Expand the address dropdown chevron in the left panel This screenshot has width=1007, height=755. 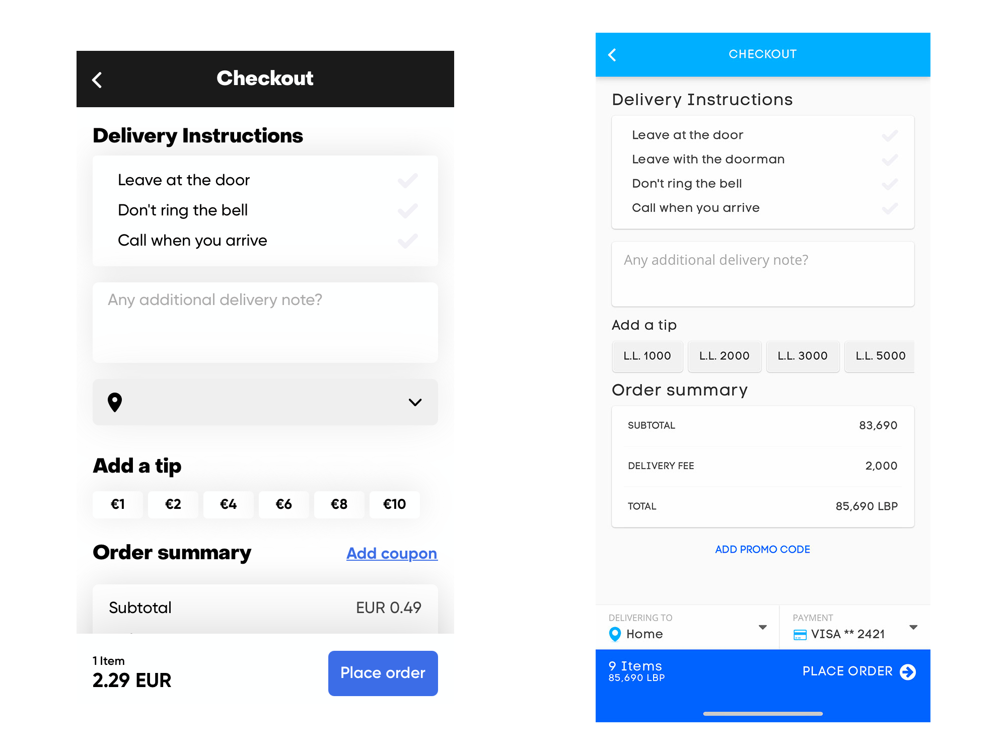click(415, 402)
